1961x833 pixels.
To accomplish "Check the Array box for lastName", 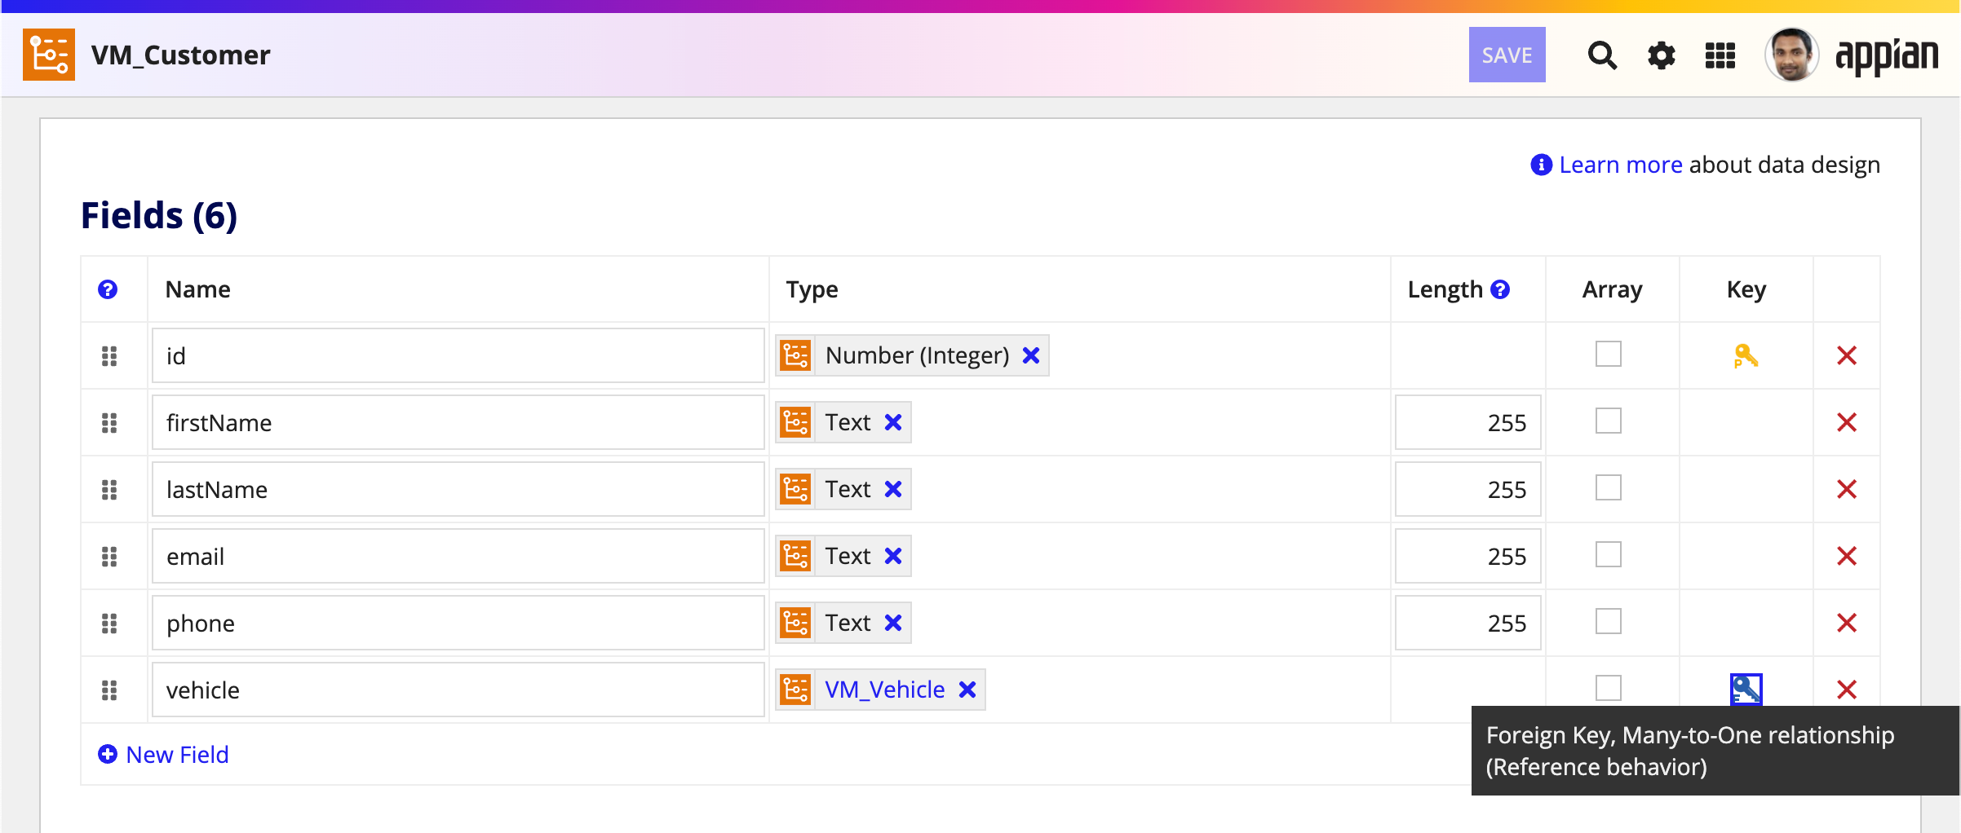I will 1609,487.
